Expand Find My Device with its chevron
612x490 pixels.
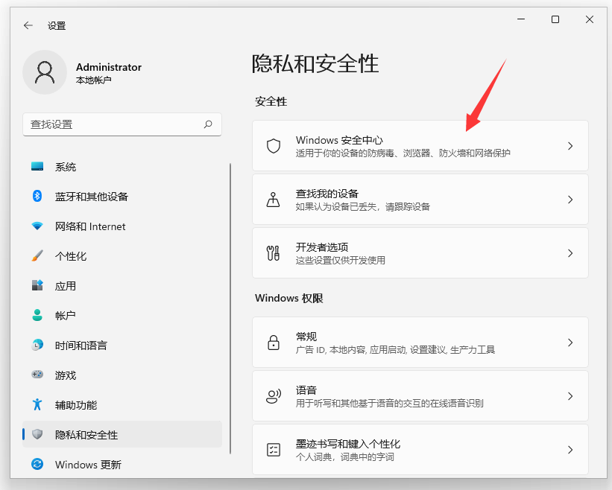click(x=570, y=199)
